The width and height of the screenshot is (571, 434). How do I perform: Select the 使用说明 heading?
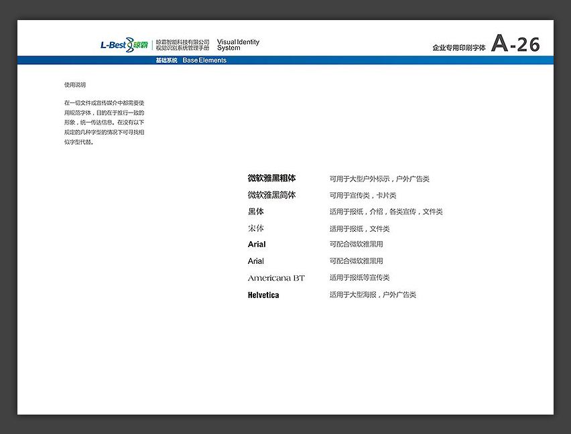click(x=75, y=85)
